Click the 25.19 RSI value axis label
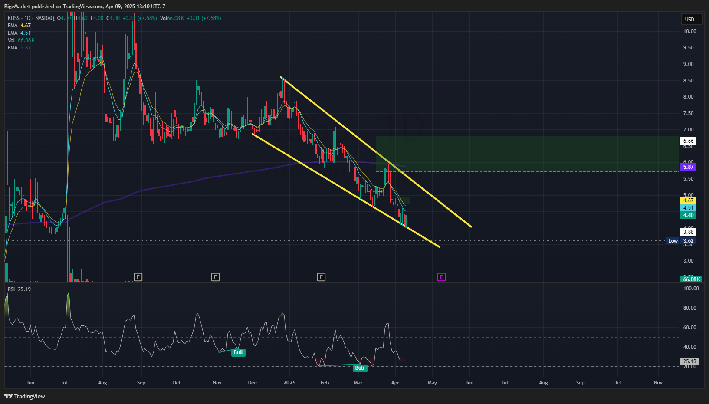709x404 pixels. click(689, 361)
